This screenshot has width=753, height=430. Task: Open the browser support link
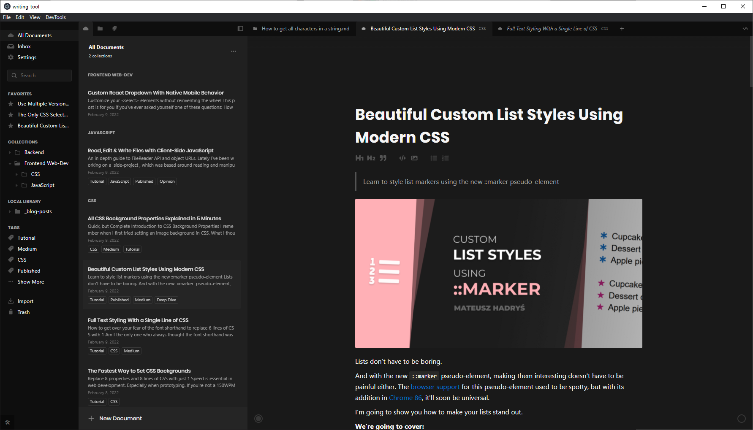435,387
